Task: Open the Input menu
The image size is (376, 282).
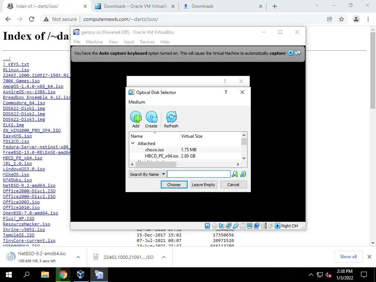Action: (x=129, y=42)
